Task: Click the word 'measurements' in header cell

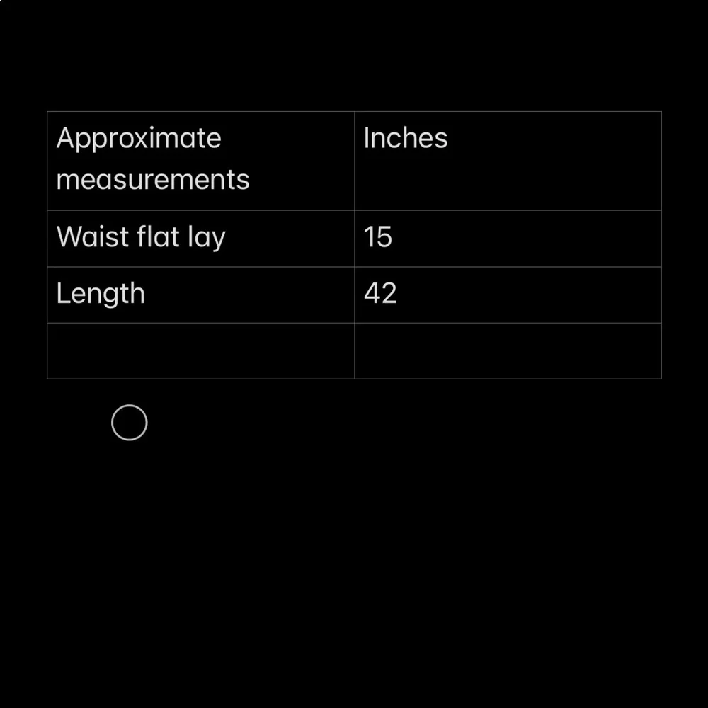Action: pos(153,180)
